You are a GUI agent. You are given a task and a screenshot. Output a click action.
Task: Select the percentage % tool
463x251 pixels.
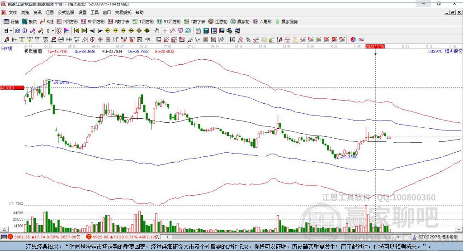click(x=248, y=39)
